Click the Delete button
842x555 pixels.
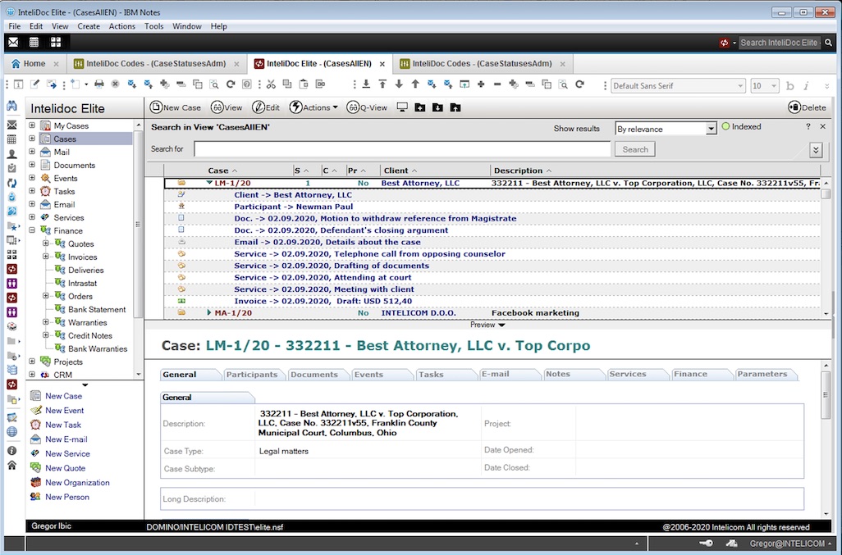pos(807,107)
